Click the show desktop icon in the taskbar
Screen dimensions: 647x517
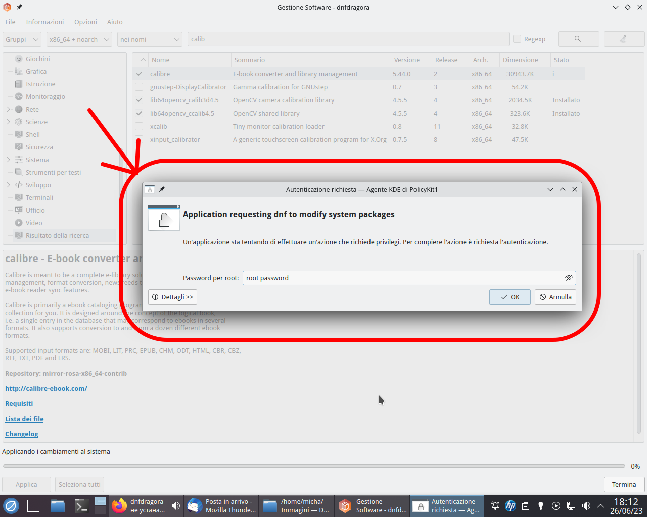33,506
